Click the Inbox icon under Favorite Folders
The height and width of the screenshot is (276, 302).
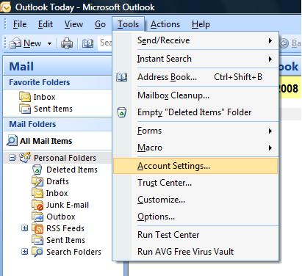point(25,97)
